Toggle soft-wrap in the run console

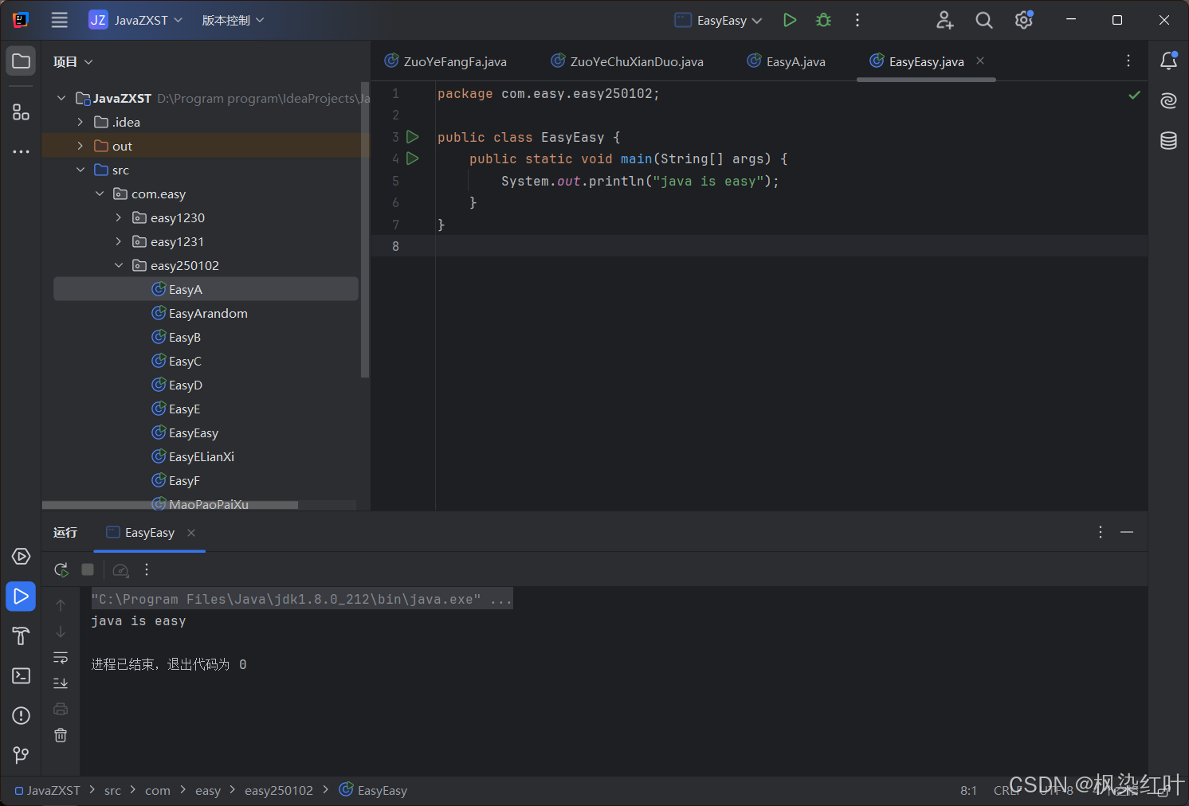click(x=61, y=658)
